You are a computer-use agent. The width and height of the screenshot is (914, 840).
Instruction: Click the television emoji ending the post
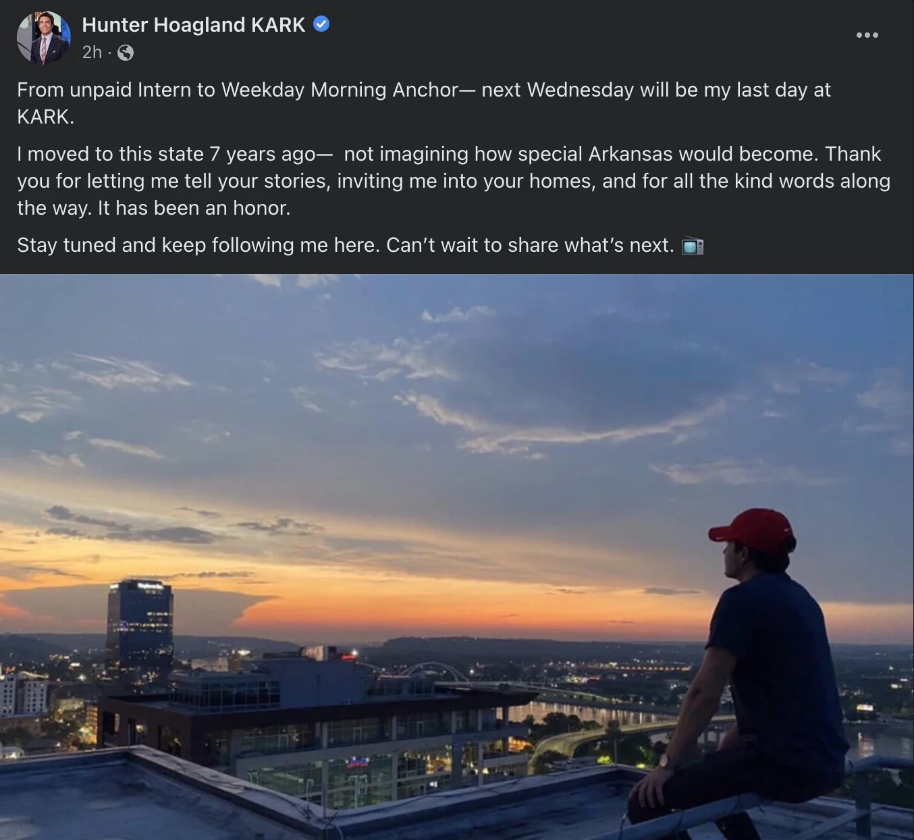click(693, 246)
